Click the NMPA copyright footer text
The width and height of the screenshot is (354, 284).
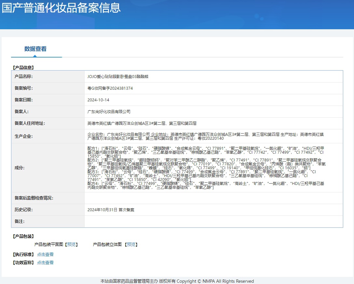click(177, 281)
